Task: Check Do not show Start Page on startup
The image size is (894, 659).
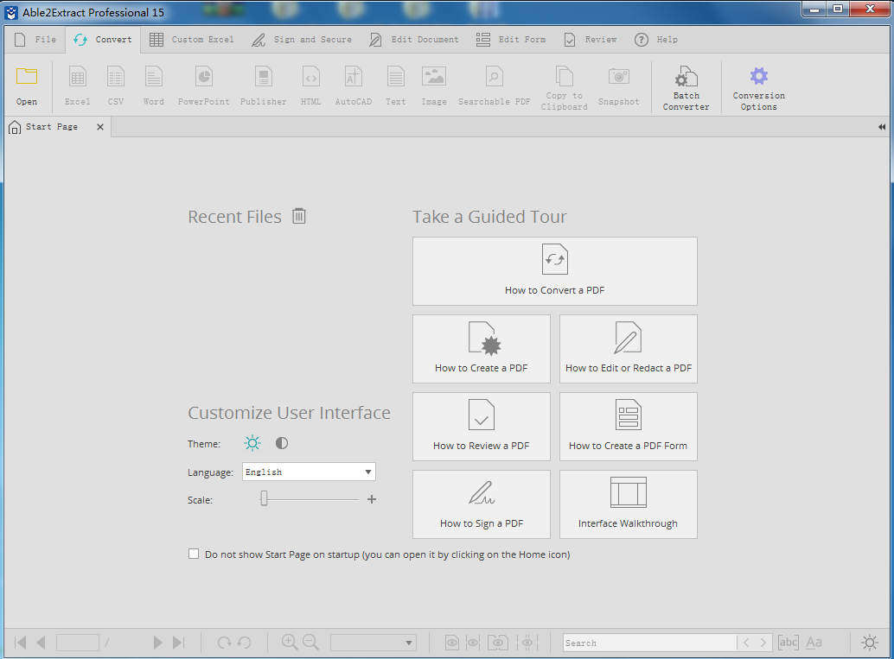Action: [x=194, y=554]
